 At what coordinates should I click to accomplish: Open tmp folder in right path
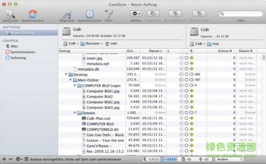(213, 44)
